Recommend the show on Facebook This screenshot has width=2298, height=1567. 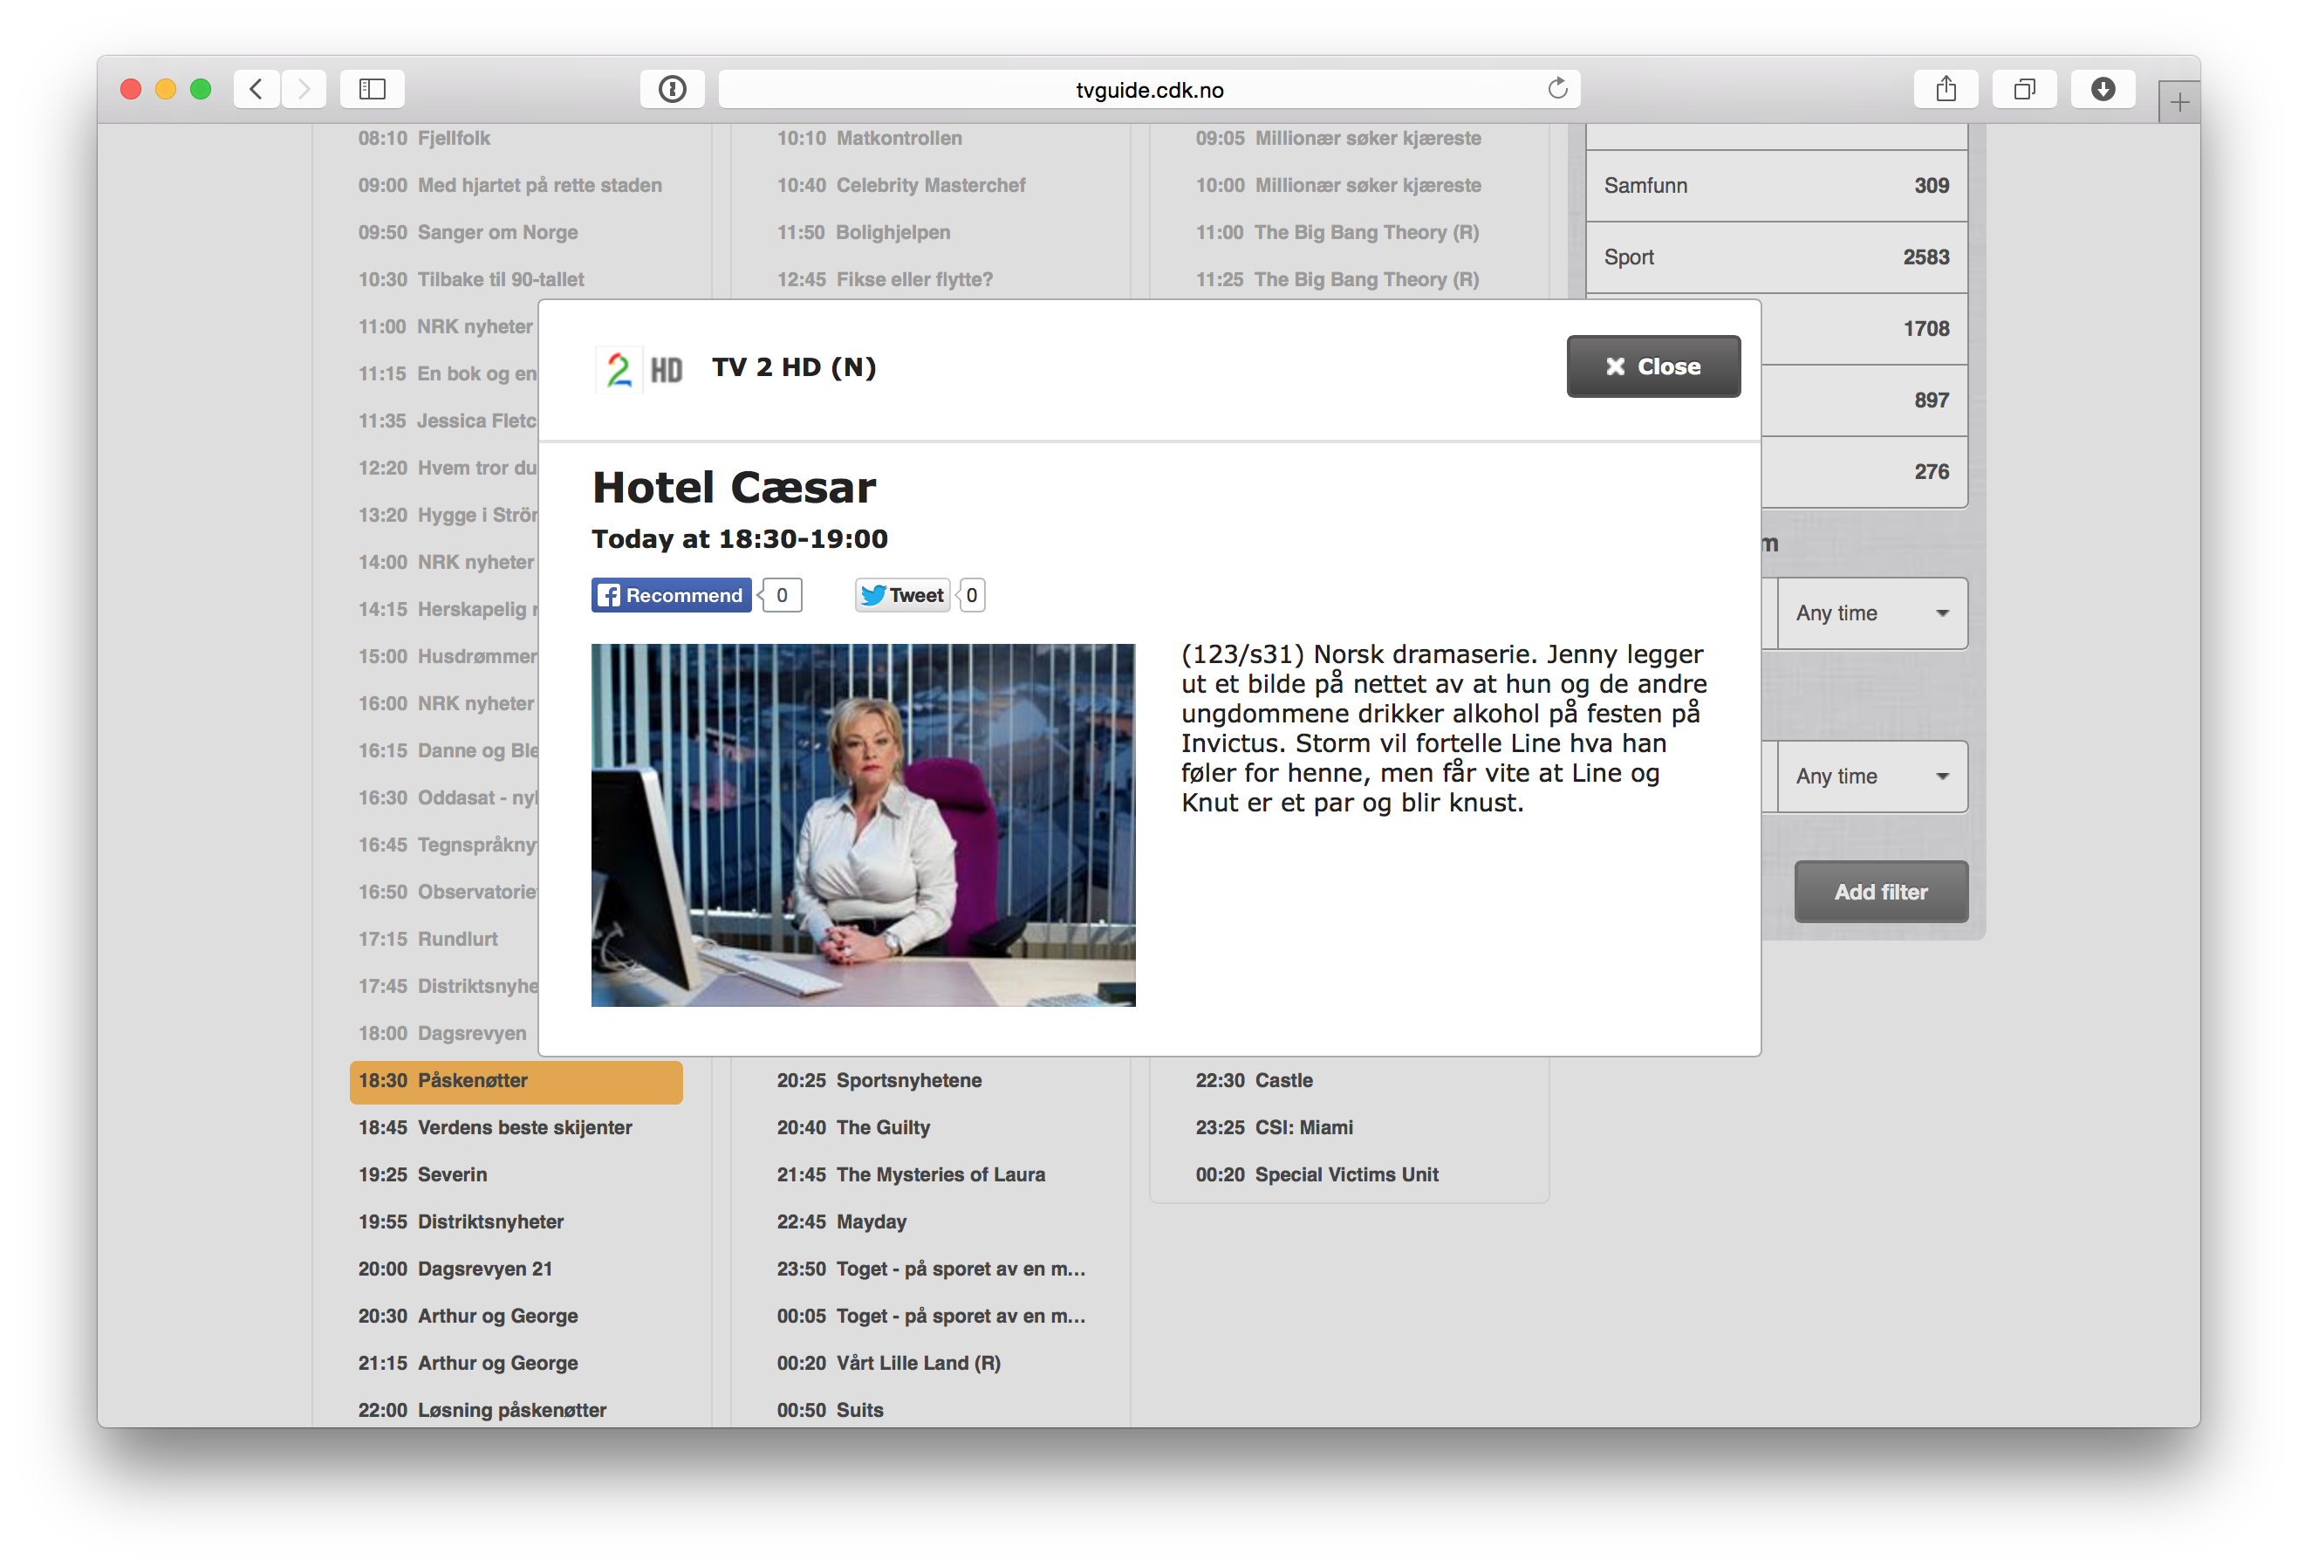click(x=672, y=595)
